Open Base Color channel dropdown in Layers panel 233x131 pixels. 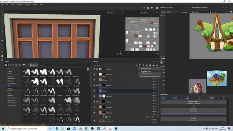tap(98, 65)
